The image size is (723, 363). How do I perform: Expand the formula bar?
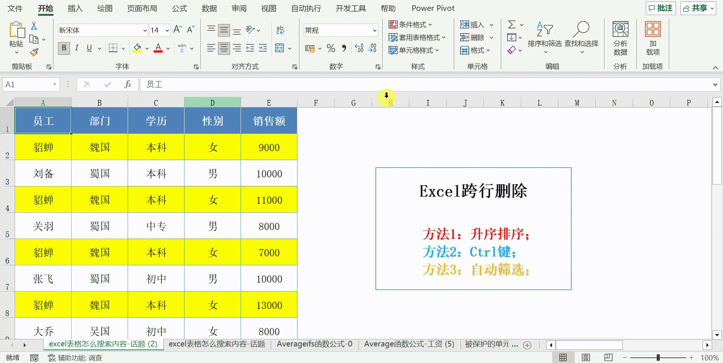tap(715, 85)
